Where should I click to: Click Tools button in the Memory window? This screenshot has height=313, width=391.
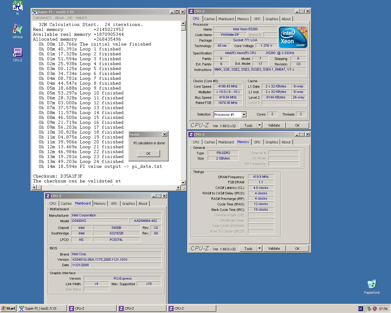[248, 249]
